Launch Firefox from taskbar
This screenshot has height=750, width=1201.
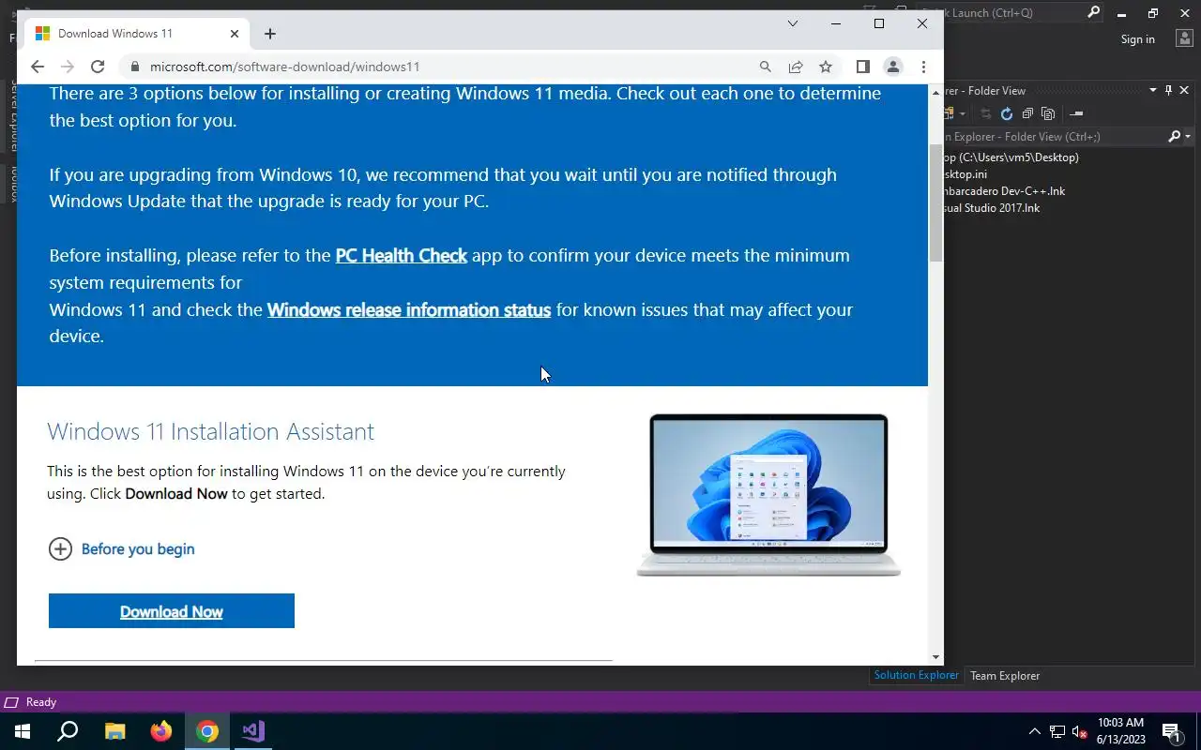[x=161, y=731]
